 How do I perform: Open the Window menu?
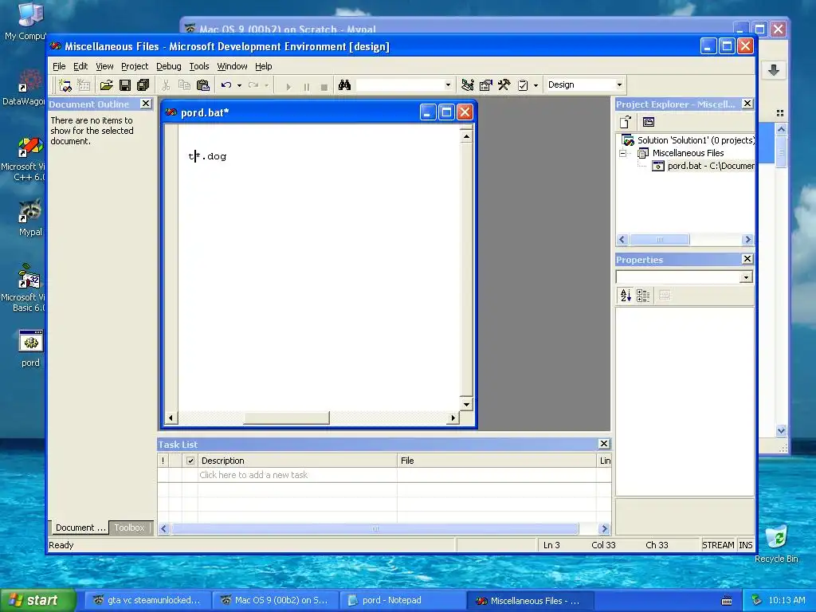point(232,67)
